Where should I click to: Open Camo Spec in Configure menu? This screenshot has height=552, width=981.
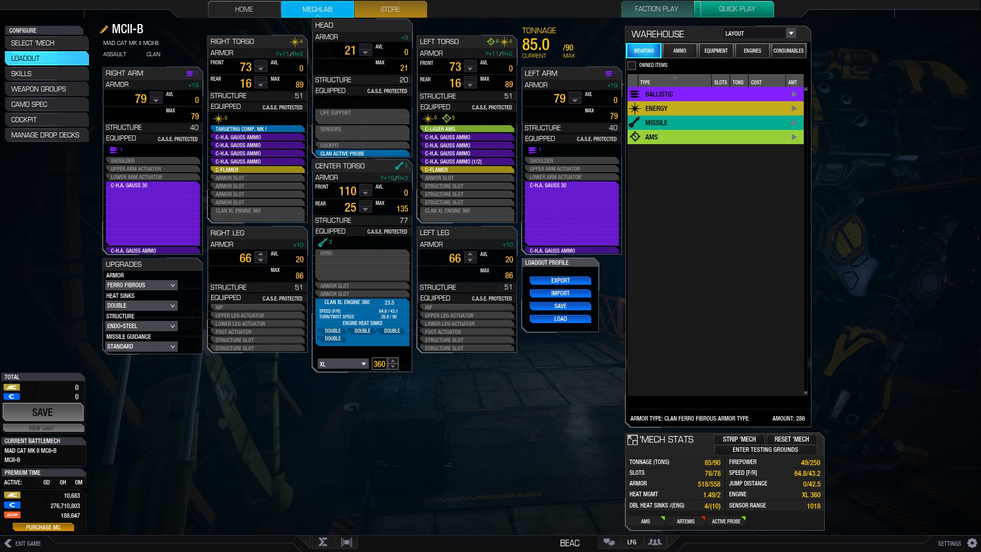click(x=46, y=104)
